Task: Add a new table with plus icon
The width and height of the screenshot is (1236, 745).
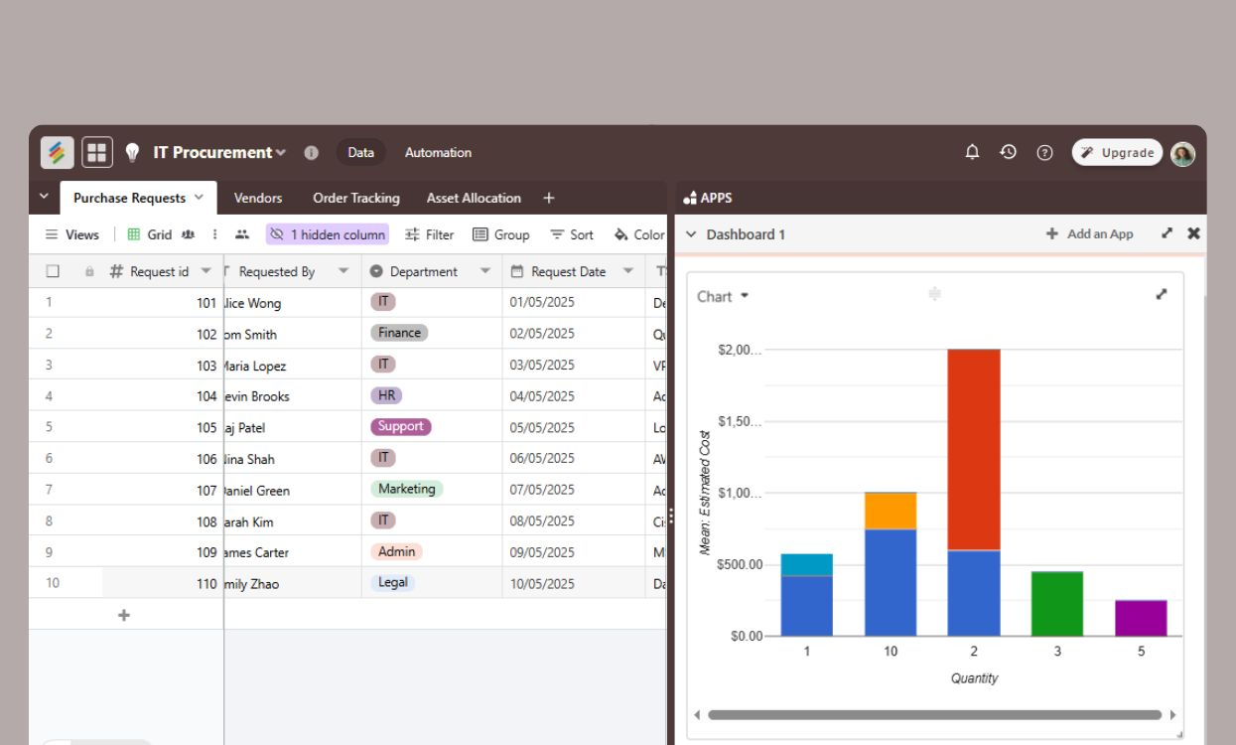Action: [x=548, y=198]
